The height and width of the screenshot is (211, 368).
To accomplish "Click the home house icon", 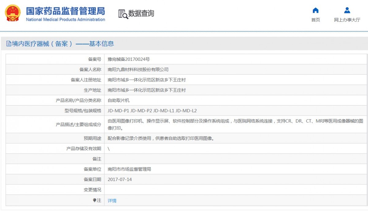I will (315, 10).
